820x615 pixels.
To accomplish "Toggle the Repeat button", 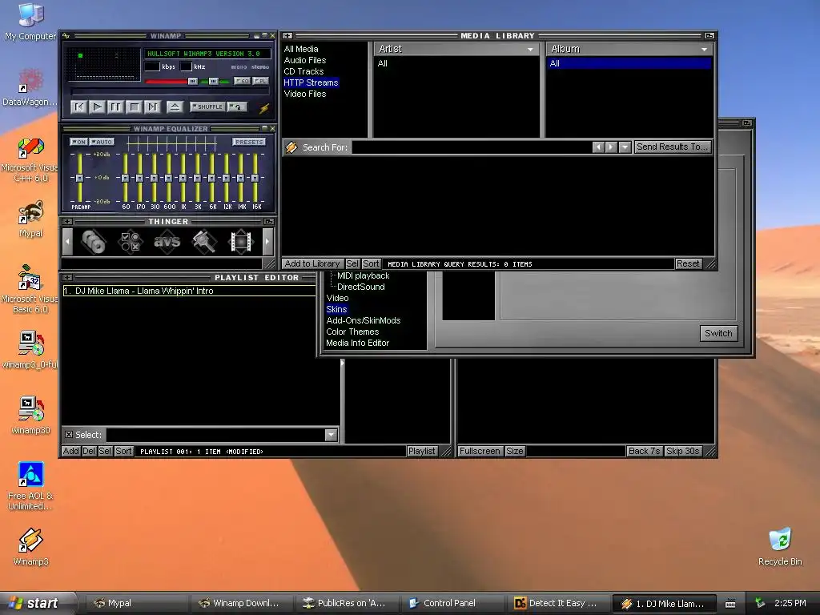I will [237, 107].
